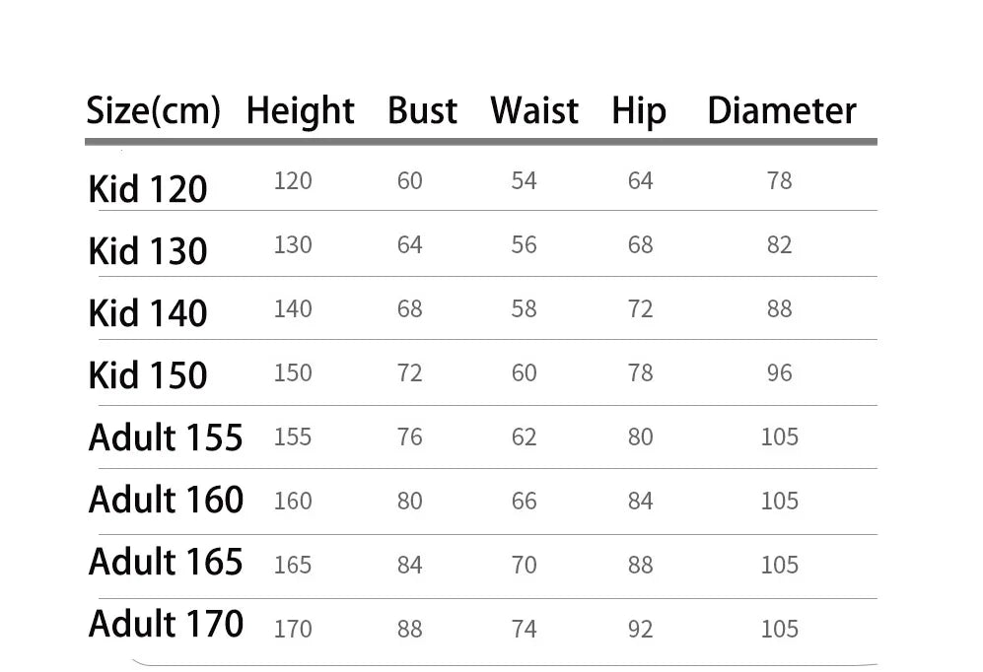Click the Size(cm) column header
This screenshot has height=672, width=983.
153,110
